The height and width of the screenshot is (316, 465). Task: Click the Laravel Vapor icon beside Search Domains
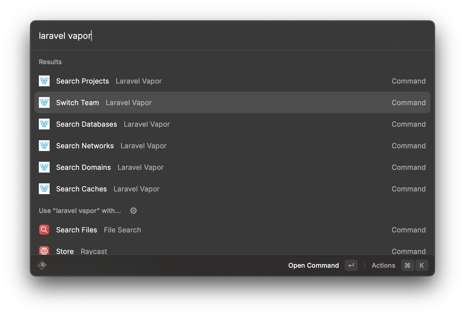(x=44, y=167)
